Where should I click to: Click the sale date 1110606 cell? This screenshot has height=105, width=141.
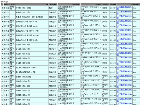(x=113, y=77)
